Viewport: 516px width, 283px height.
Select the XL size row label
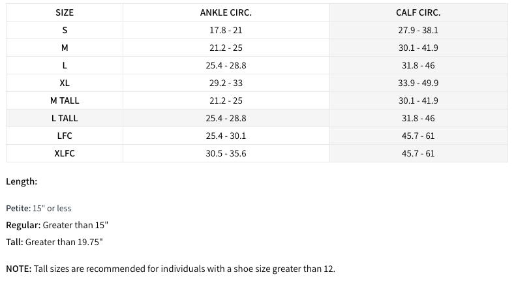65,83
